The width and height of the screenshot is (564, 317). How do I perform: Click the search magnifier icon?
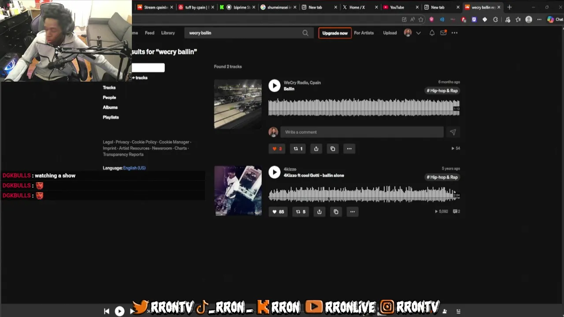(305, 33)
